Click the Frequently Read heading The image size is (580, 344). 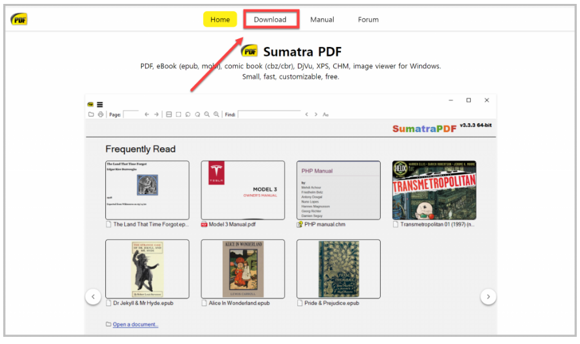tap(140, 149)
